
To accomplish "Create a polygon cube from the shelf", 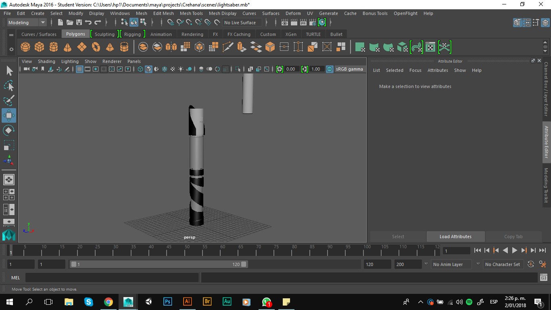I will 40,47.
